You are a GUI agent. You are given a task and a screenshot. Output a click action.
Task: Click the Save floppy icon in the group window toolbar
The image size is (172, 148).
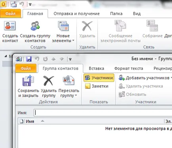click(x=29, y=59)
